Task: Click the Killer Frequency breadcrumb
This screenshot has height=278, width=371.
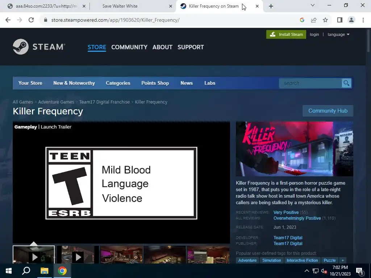Action: pyautogui.click(x=151, y=102)
